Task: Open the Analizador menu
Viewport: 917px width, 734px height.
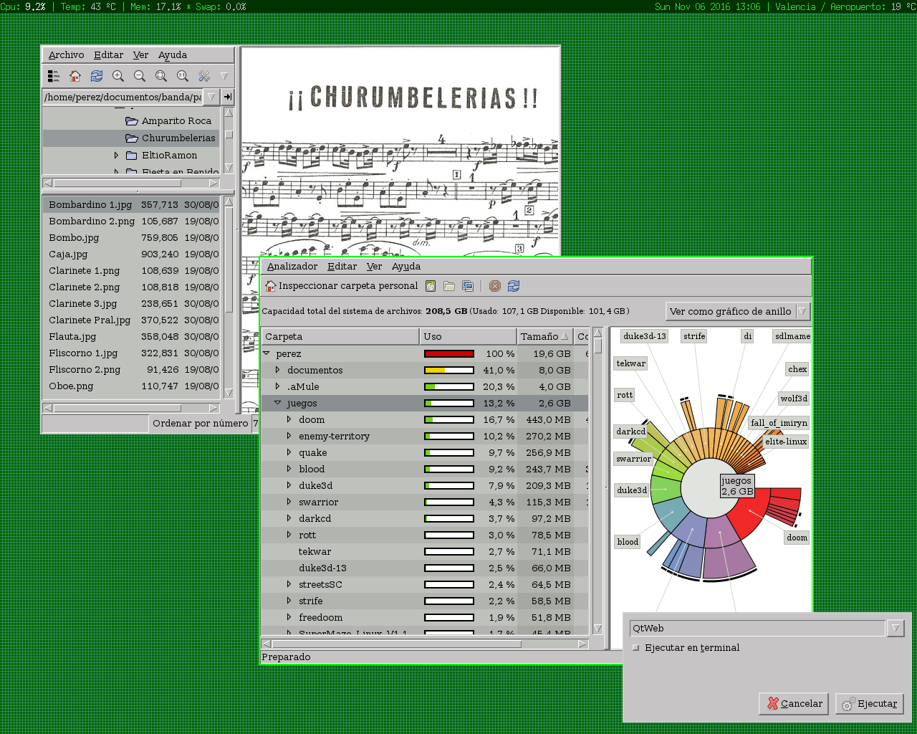Action: tap(292, 267)
